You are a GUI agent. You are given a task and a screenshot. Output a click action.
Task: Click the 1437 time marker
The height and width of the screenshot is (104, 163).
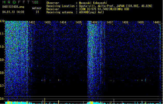pyautogui.click(x=110, y=22)
